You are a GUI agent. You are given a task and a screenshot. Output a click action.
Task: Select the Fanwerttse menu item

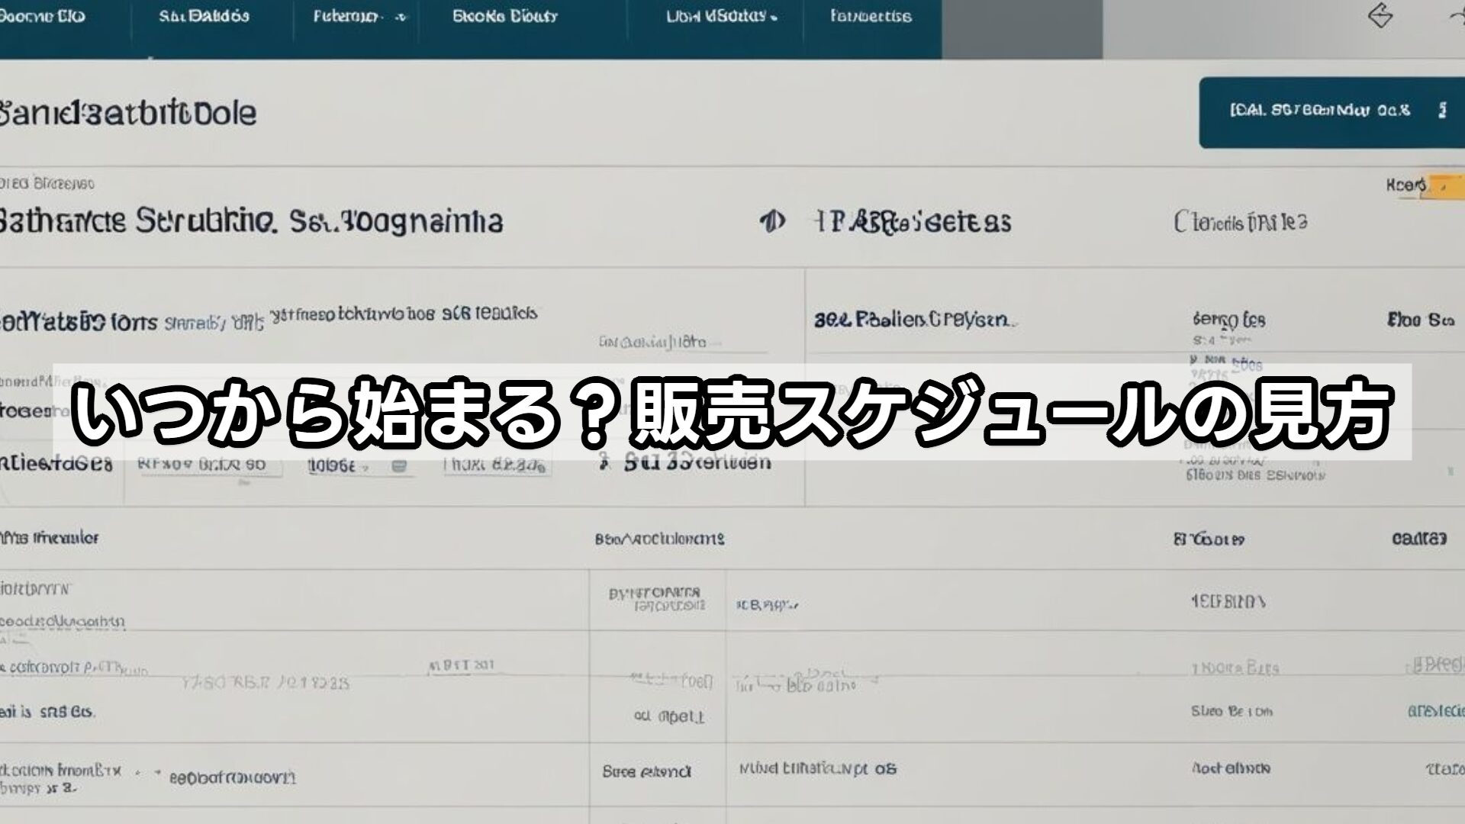click(x=870, y=17)
